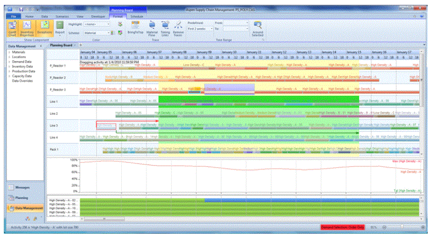
Task: Toggle the Exceptions component button
Action: [x=45, y=29]
